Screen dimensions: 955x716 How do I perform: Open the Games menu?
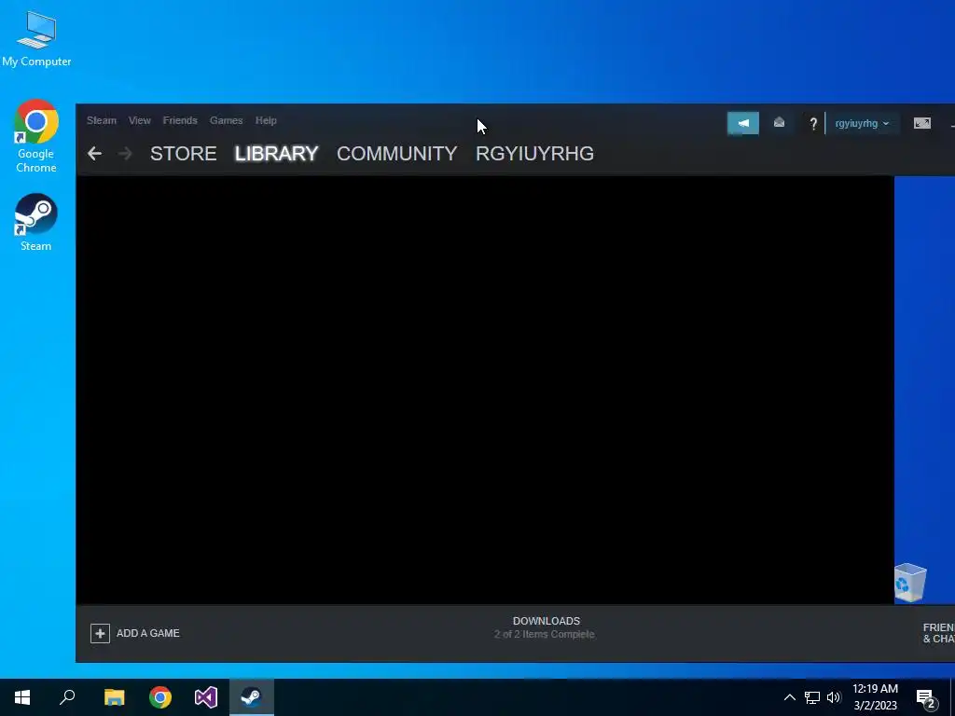tap(226, 120)
